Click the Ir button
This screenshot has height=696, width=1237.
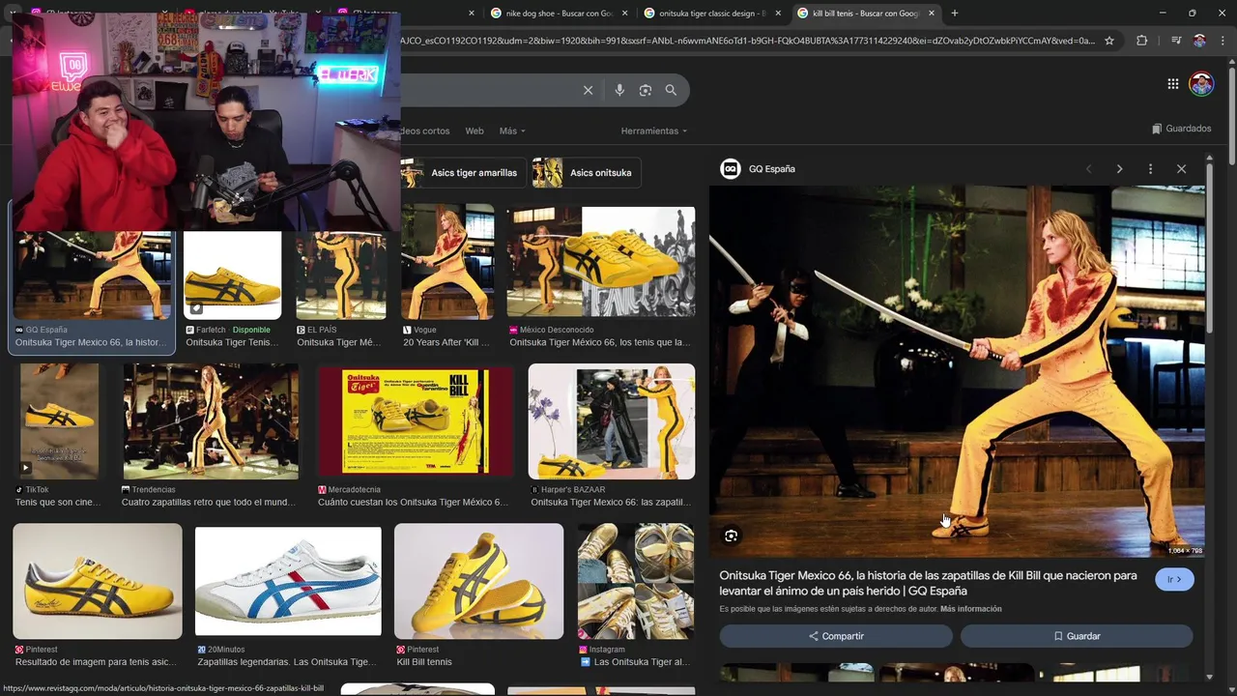[x=1174, y=580]
